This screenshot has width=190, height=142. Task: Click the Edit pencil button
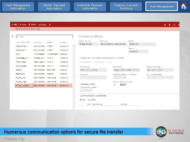(14, 25)
